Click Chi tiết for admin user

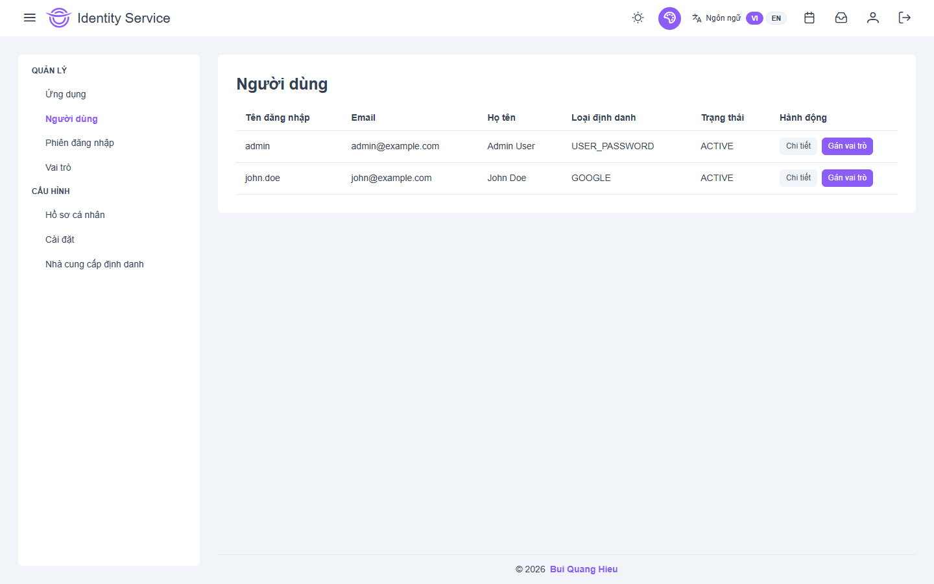pos(798,146)
